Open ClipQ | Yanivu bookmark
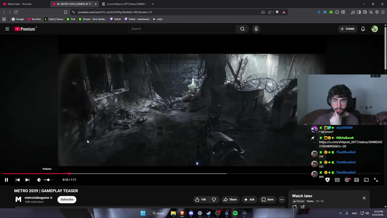The width and height of the screenshot is (387, 218). click(x=54, y=19)
